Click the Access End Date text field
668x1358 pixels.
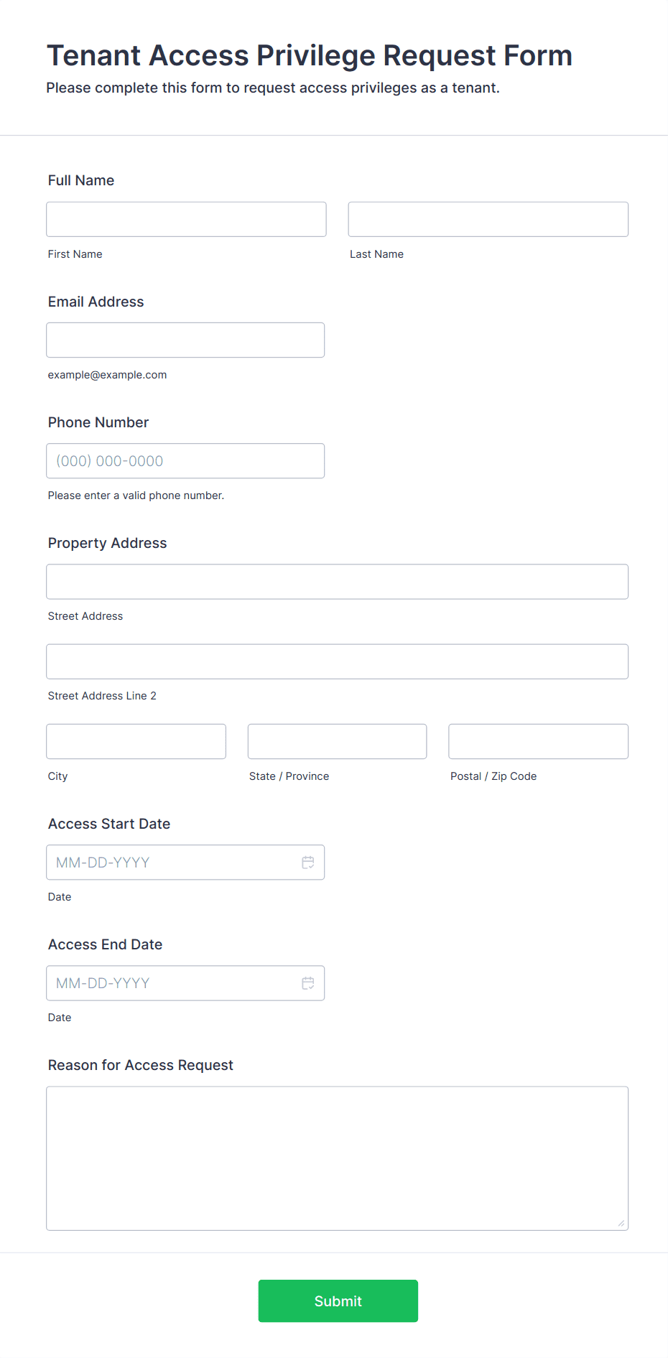pos(172,983)
